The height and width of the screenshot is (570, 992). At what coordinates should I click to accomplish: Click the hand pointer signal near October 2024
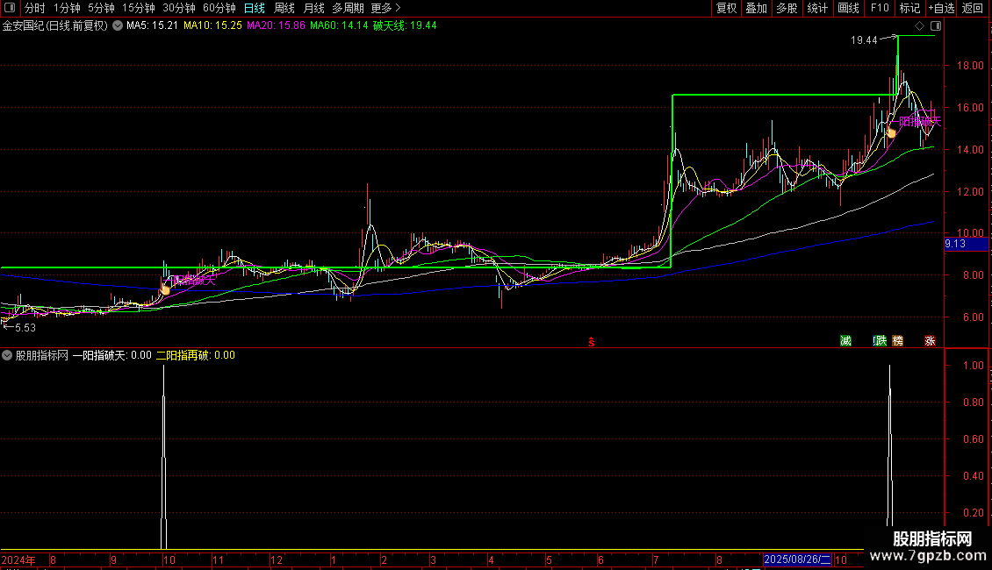(164, 287)
